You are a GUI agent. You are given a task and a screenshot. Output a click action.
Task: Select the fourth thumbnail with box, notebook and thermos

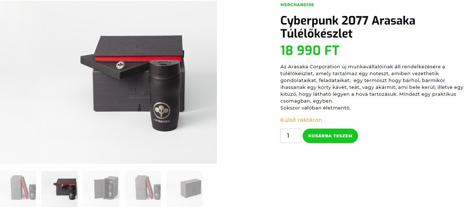pyautogui.click(x=143, y=189)
